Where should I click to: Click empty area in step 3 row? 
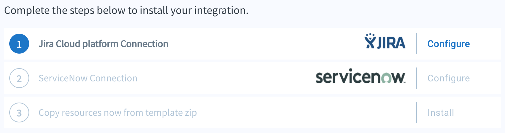[305, 113]
